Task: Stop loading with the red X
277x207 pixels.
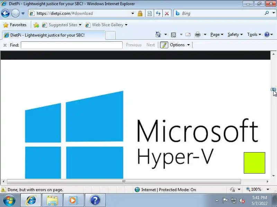Action: [x=167, y=13]
